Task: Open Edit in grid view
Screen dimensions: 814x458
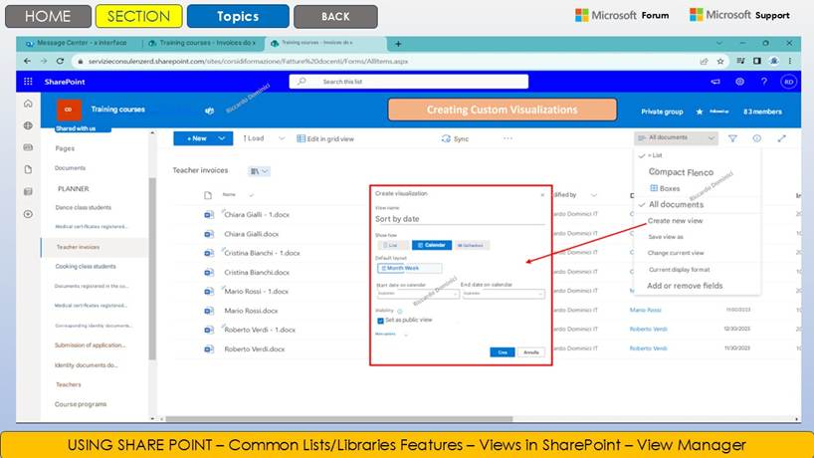Action: pos(325,138)
